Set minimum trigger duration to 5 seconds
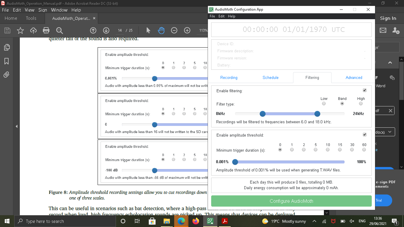The image size is (404, 227). pos(316,150)
